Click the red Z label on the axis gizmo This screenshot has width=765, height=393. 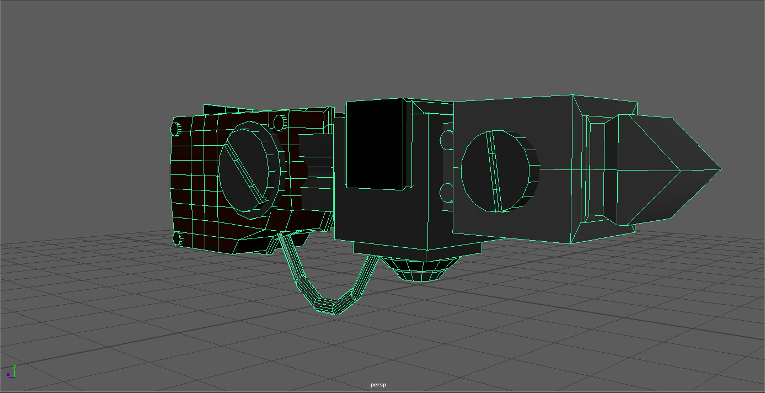coord(8,375)
